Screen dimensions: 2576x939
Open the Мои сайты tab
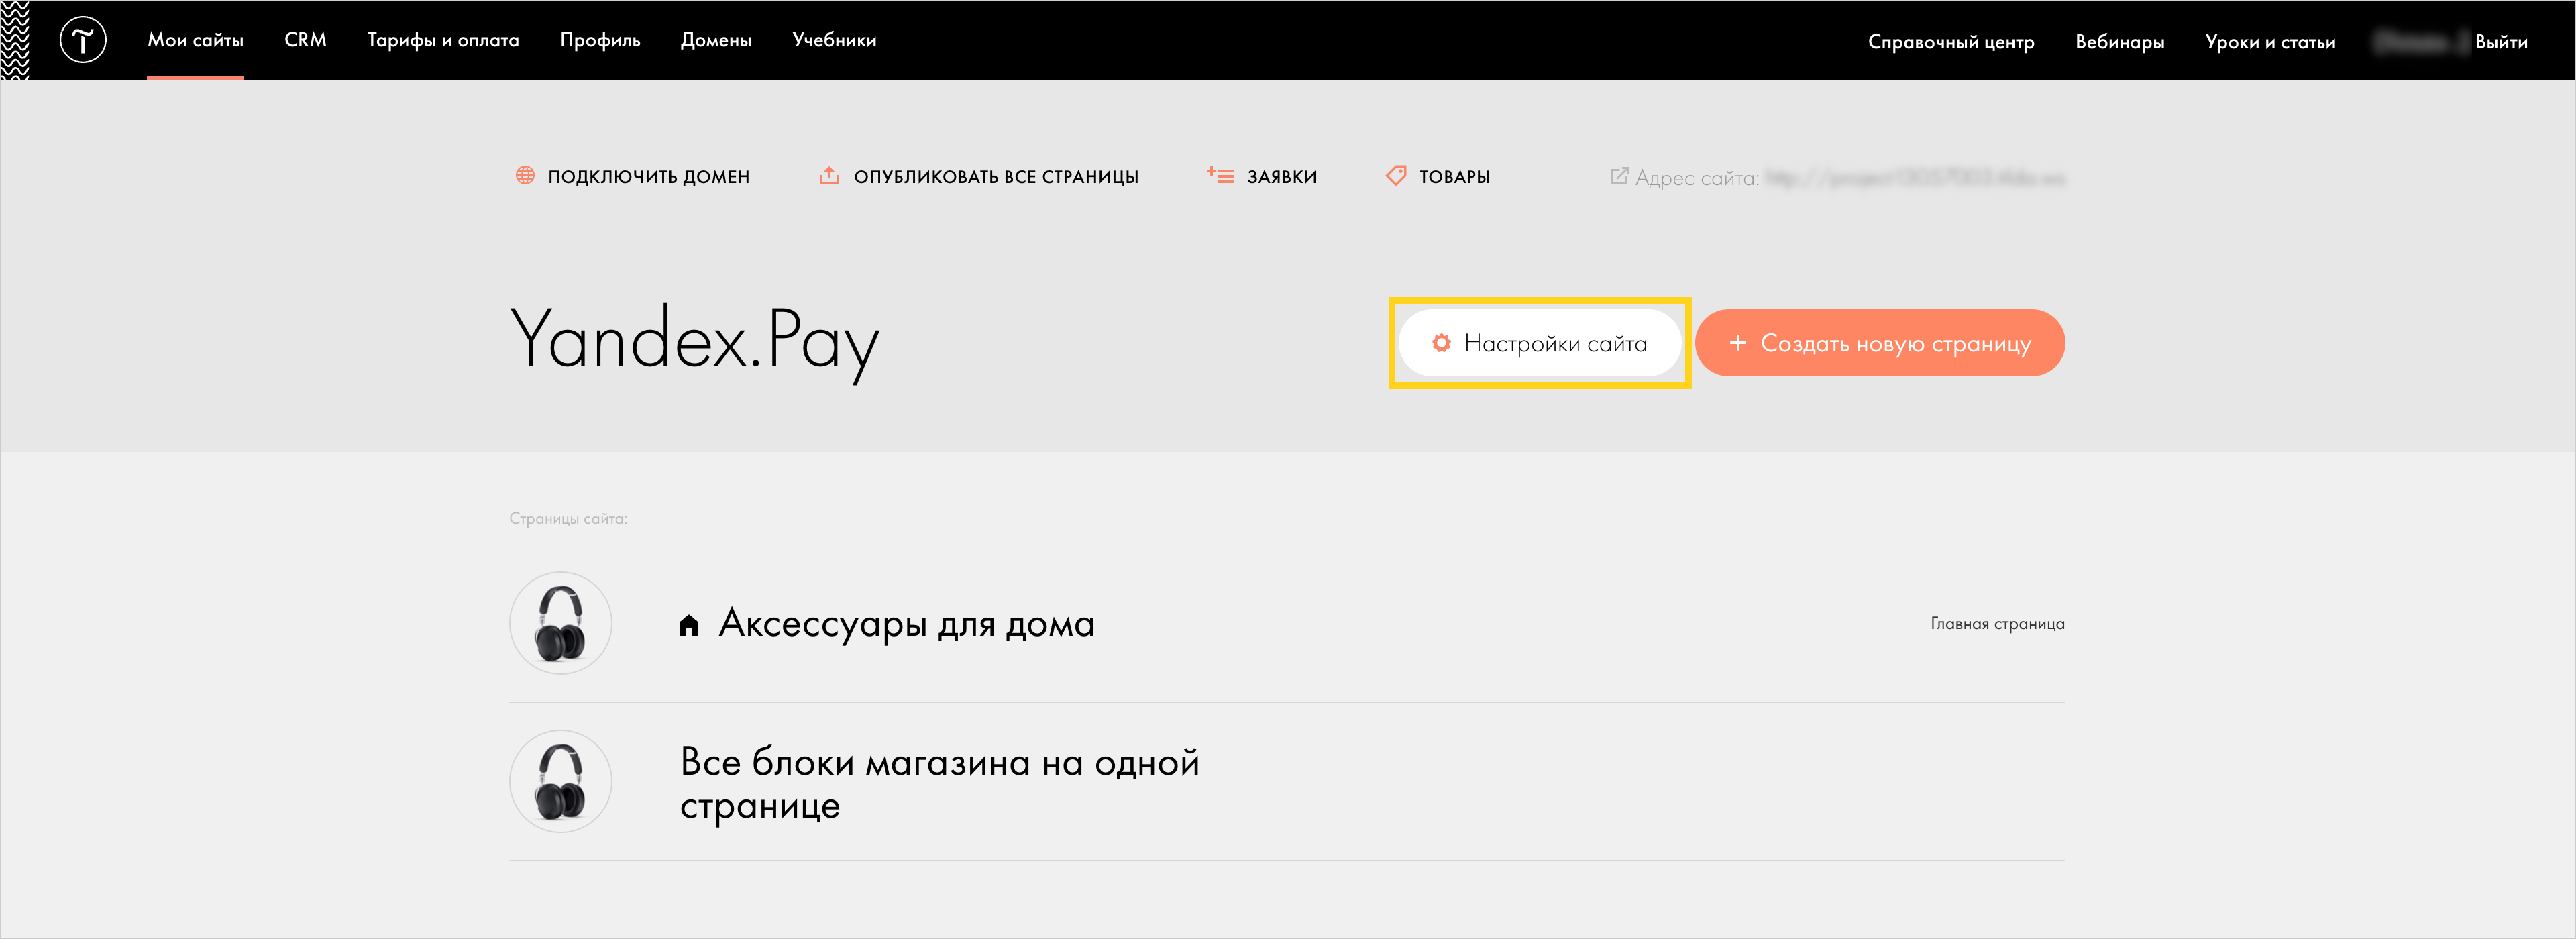[x=196, y=40]
